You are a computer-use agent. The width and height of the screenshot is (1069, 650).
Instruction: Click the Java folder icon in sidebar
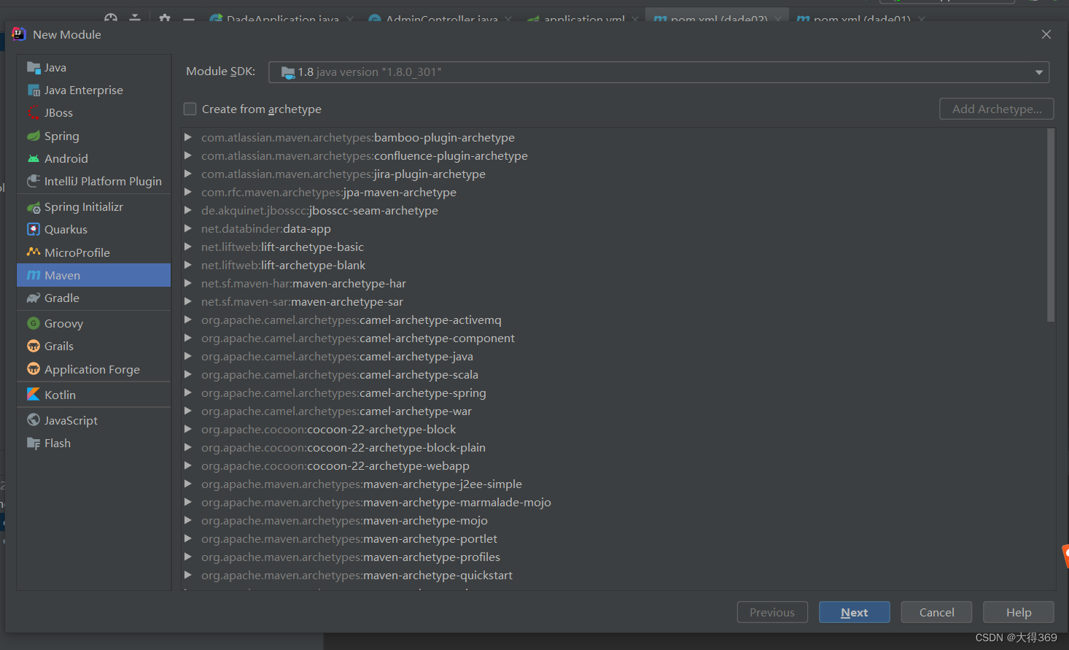[34, 68]
